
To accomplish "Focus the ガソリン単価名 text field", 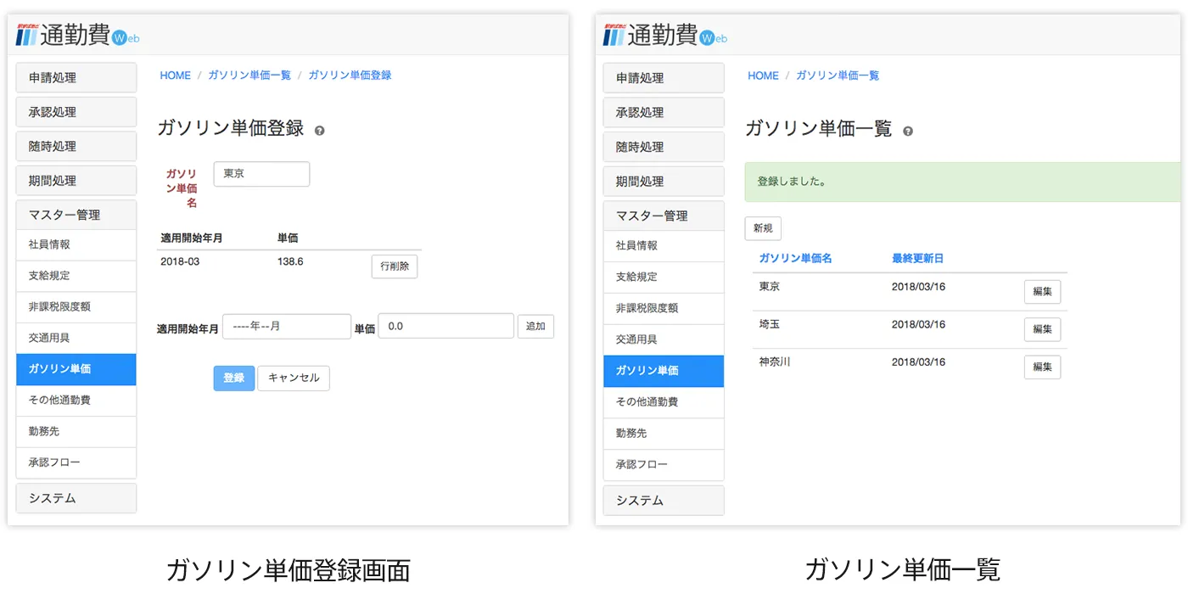I will click(x=261, y=174).
